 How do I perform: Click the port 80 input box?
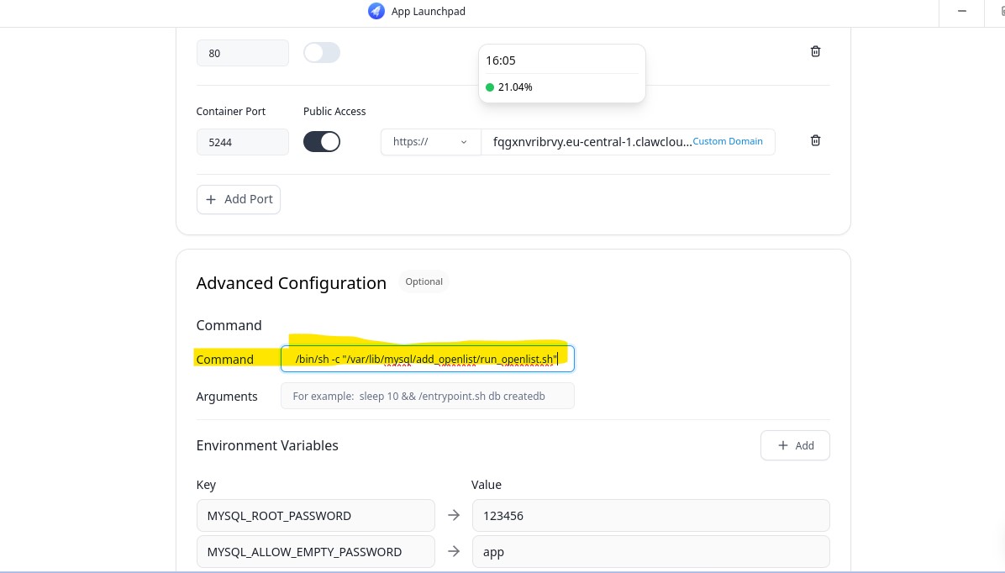tap(242, 53)
